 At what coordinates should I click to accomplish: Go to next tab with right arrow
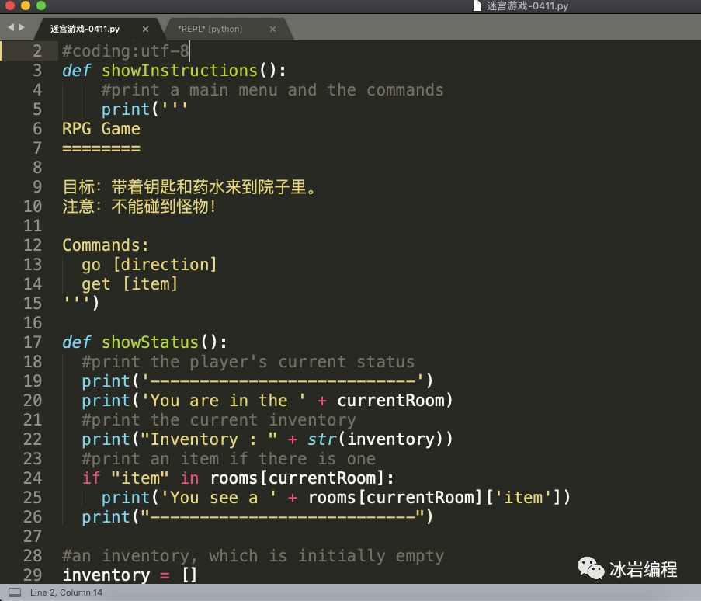click(x=22, y=27)
